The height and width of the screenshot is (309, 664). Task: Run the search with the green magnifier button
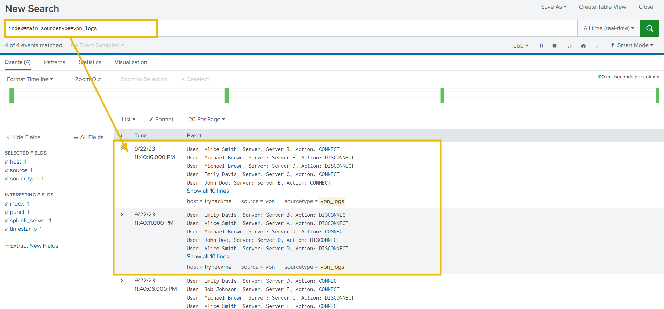tap(649, 28)
